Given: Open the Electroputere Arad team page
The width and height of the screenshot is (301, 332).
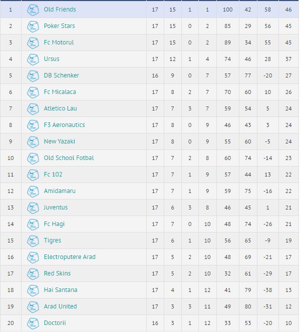Looking at the screenshot, I should [70, 257].
